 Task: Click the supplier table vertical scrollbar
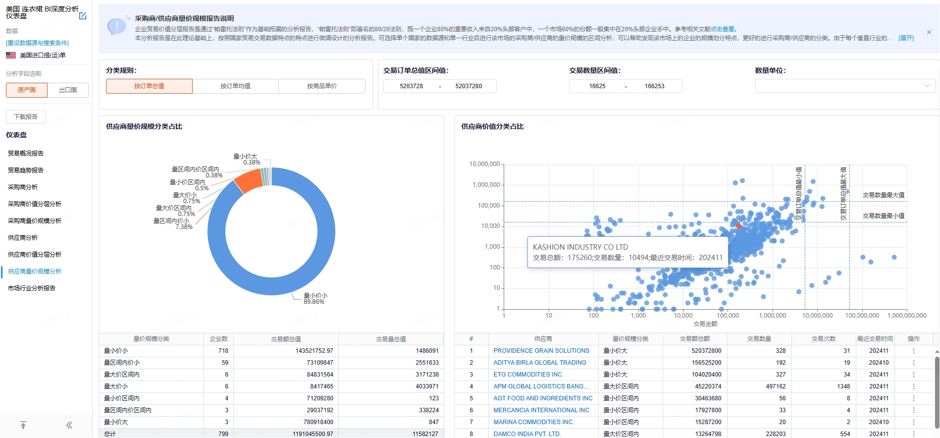coord(937,391)
